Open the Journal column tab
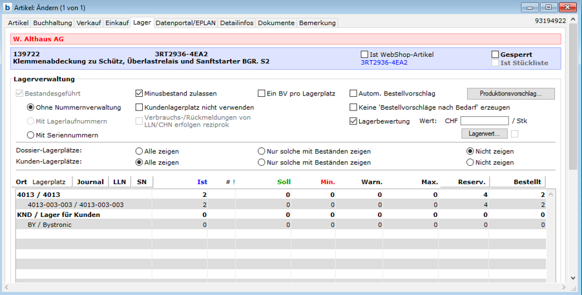The image size is (582, 295). point(90,182)
